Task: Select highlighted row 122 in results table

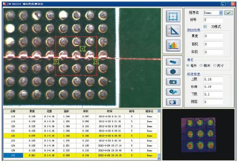Action: (x=80, y=136)
